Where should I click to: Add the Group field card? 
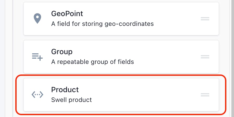pos(121,57)
